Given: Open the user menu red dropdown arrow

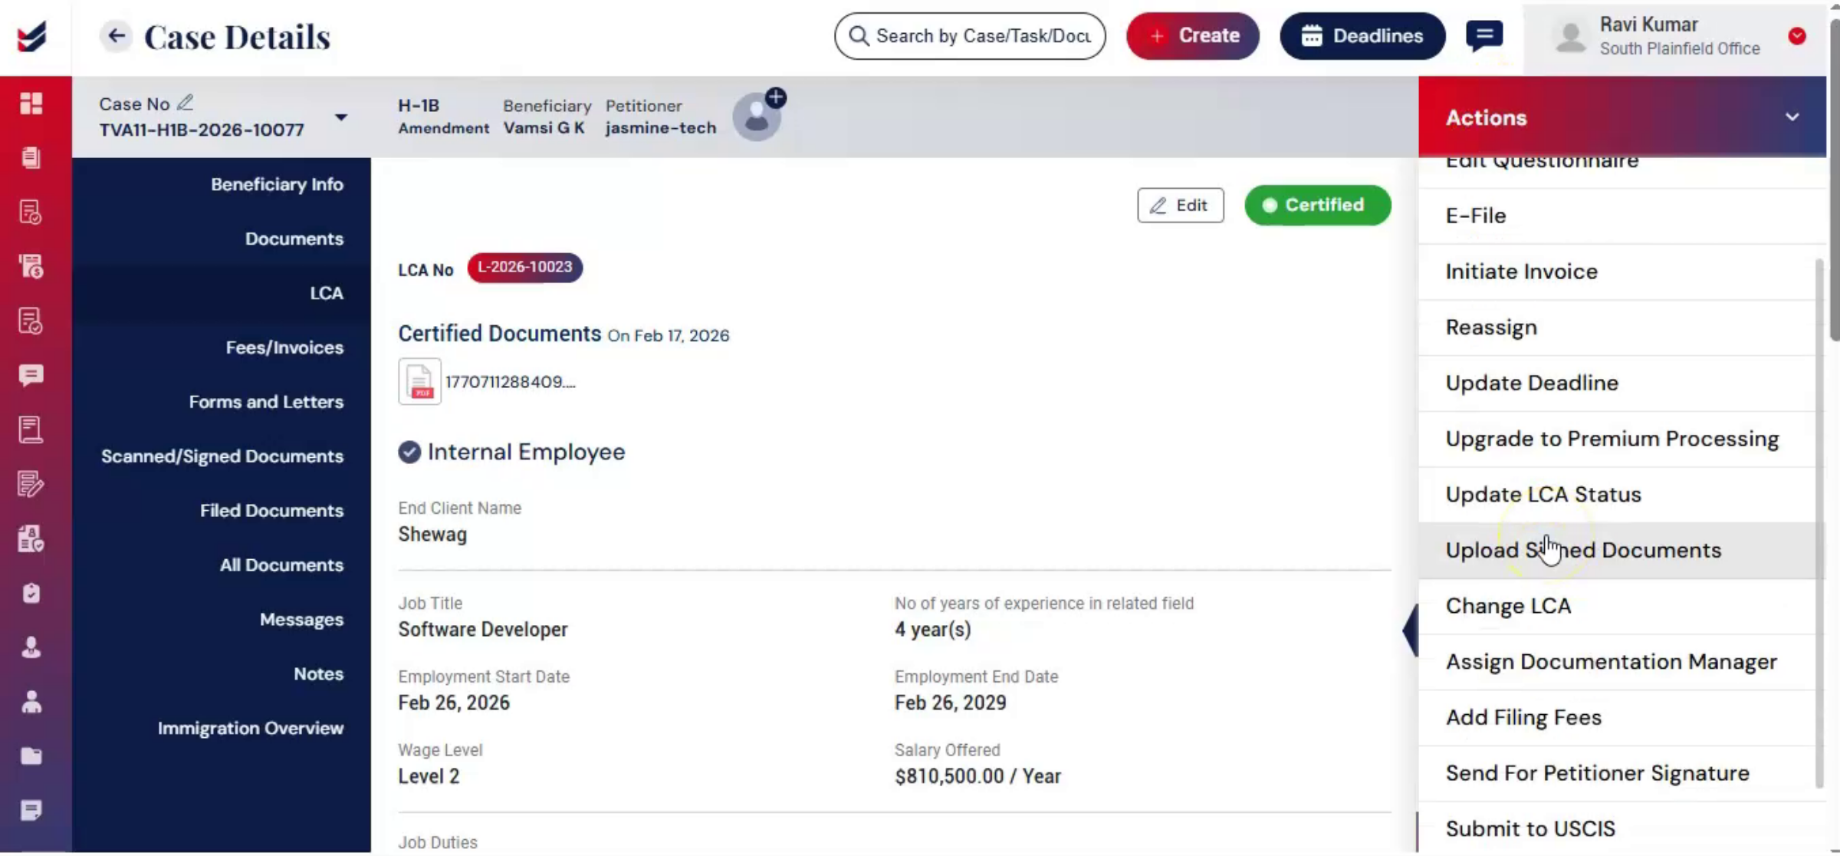Looking at the screenshot, I should 1796,36.
